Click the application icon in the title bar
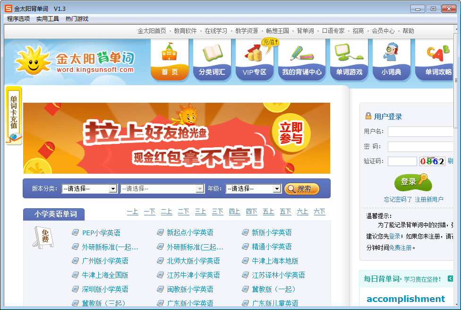This screenshot has width=461, height=310. pos(9,9)
